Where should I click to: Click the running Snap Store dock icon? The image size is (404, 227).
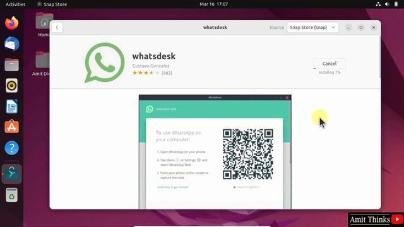(11, 174)
